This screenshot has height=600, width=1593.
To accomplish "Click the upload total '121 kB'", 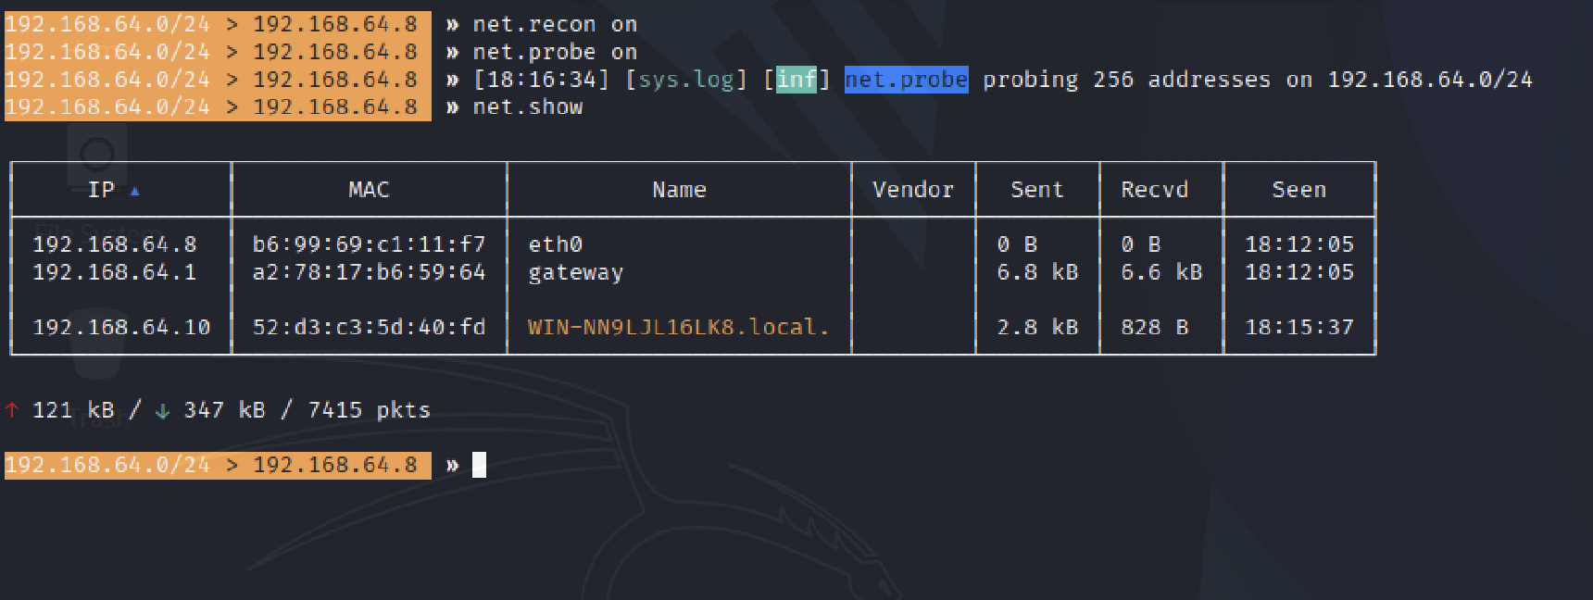I will (73, 410).
